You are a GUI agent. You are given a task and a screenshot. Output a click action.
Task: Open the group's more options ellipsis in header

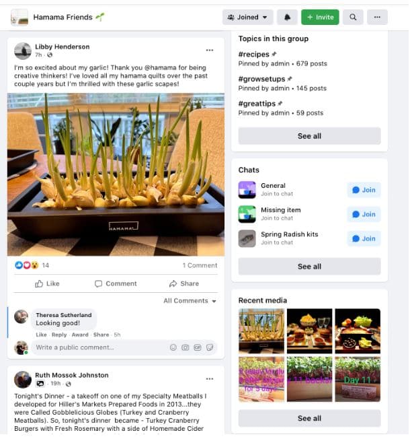pos(378,18)
